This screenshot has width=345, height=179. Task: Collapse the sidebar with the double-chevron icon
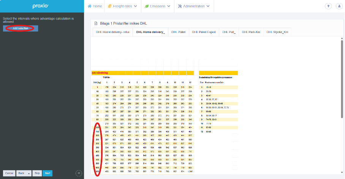pos(79,173)
